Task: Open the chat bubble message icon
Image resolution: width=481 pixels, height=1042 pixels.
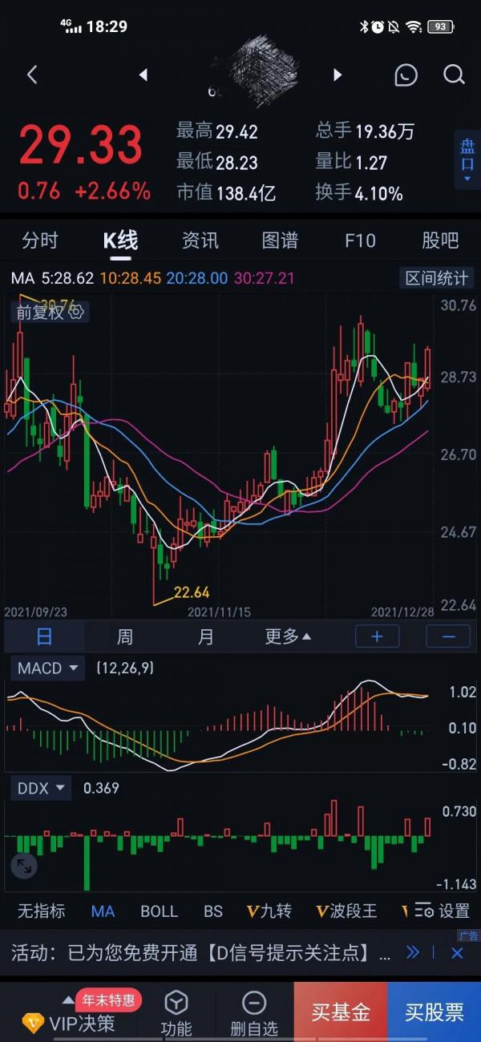Action: (x=406, y=75)
